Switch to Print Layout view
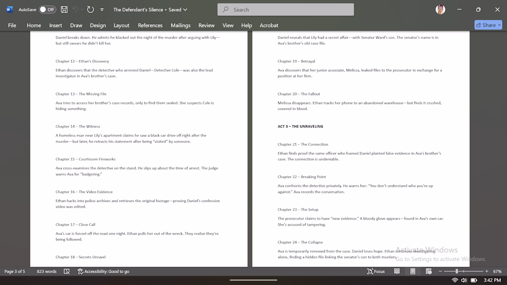Viewport: 507px width, 285px height. [x=413, y=272]
